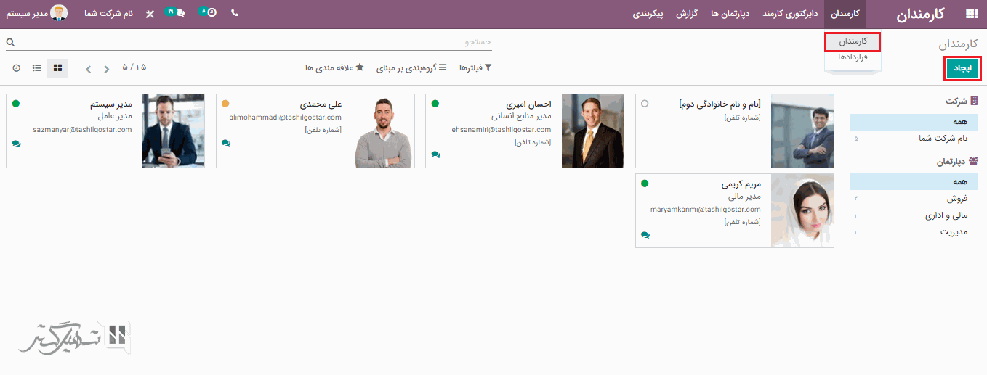Click the search magnifier icon
The height and width of the screenshot is (375, 987).
click(x=10, y=43)
